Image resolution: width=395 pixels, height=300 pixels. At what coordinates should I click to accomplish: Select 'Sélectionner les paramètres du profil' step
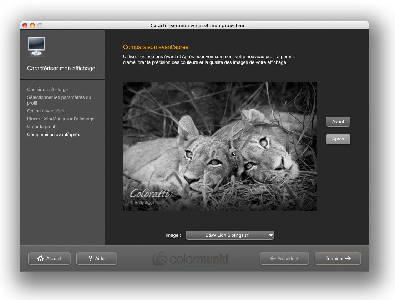point(59,100)
